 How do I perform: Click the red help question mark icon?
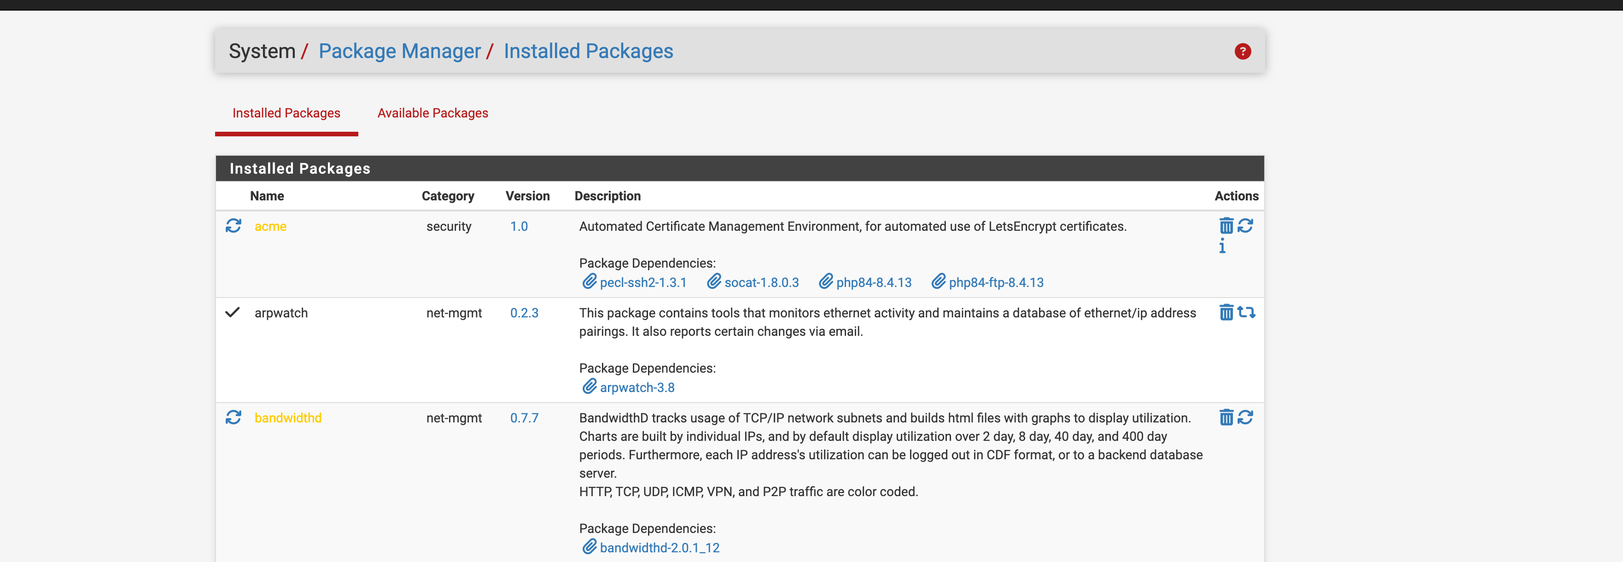point(1242,52)
